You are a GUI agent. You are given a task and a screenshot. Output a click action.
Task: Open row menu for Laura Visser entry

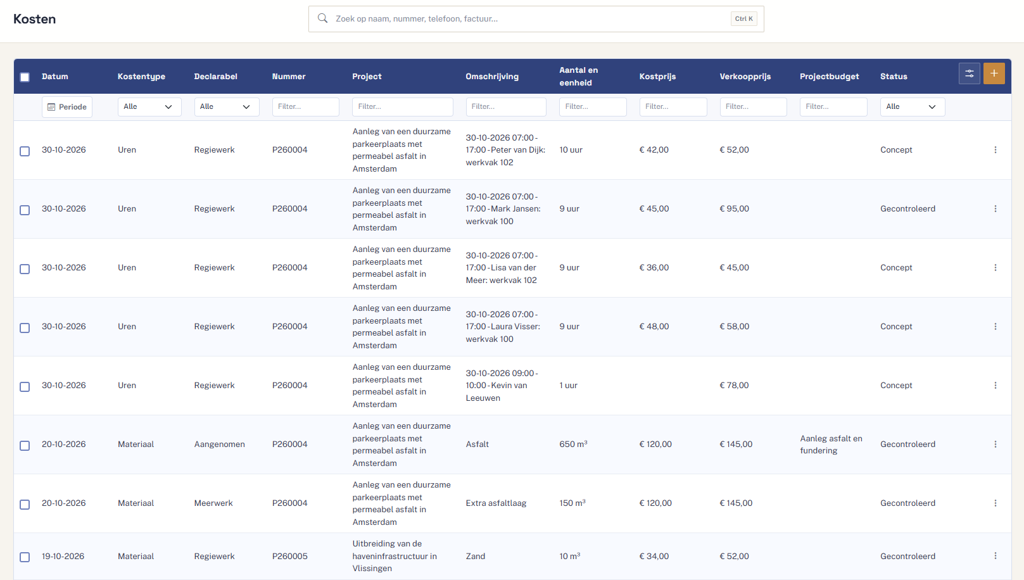(x=995, y=327)
